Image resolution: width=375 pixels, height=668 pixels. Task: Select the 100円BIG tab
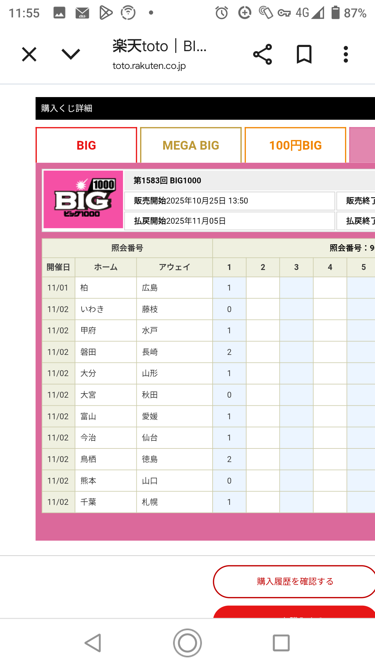(295, 145)
